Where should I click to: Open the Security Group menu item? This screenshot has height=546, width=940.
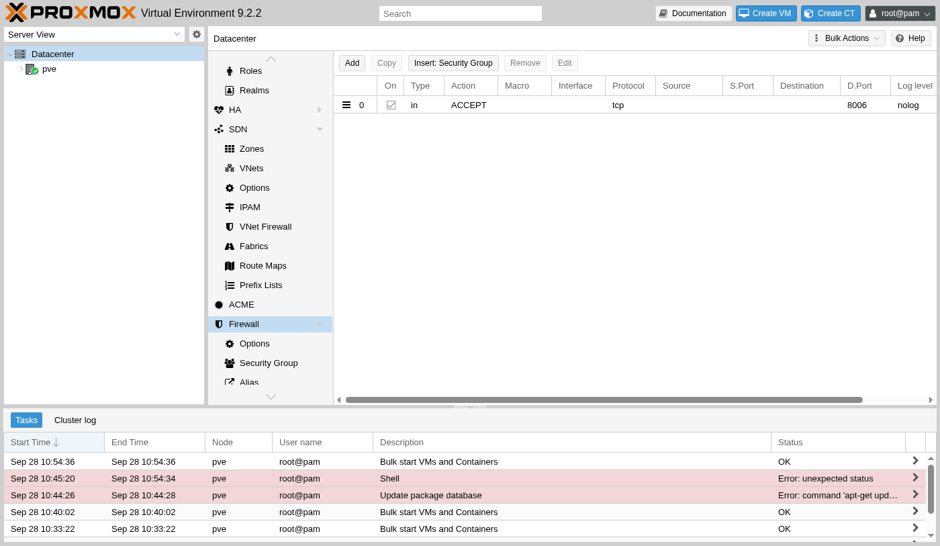click(270, 363)
